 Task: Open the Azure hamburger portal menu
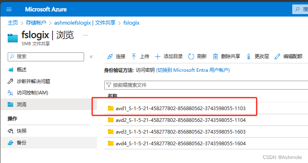click(9, 9)
